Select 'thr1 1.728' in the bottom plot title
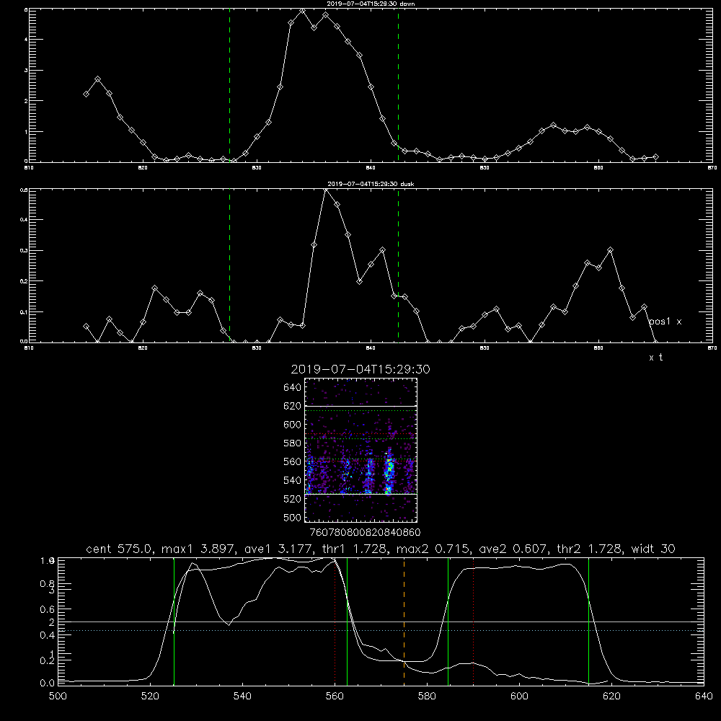The image size is (721, 721). 353,549
